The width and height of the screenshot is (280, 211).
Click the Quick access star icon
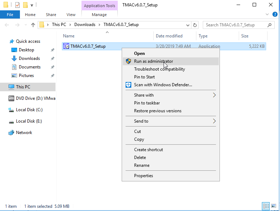[12, 41]
